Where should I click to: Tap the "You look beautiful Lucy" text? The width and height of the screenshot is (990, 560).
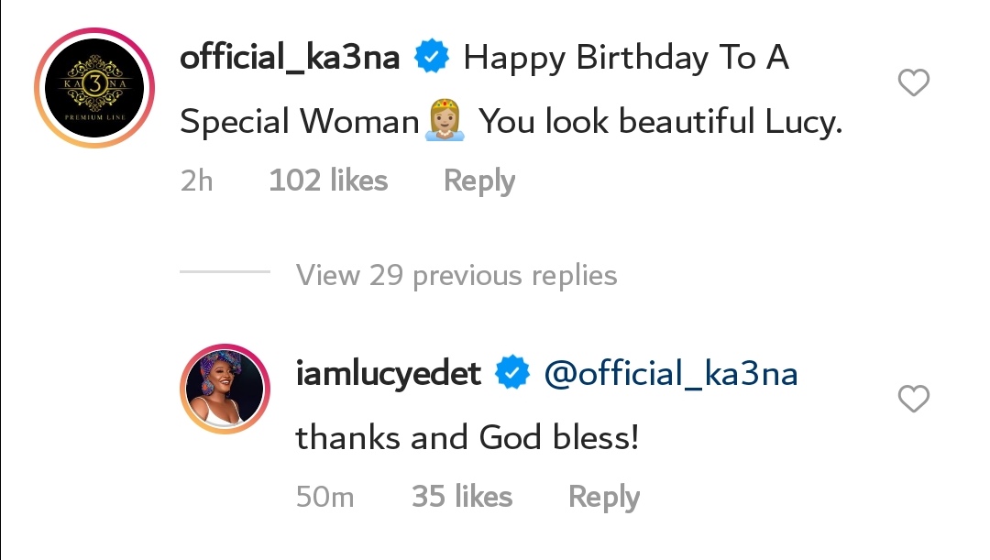(x=660, y=122)
